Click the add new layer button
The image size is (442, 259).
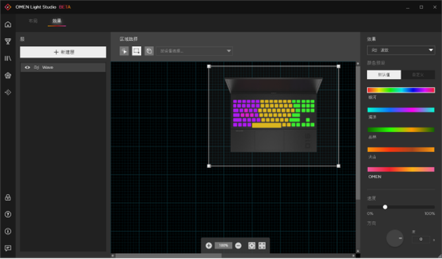click(63, 52)
